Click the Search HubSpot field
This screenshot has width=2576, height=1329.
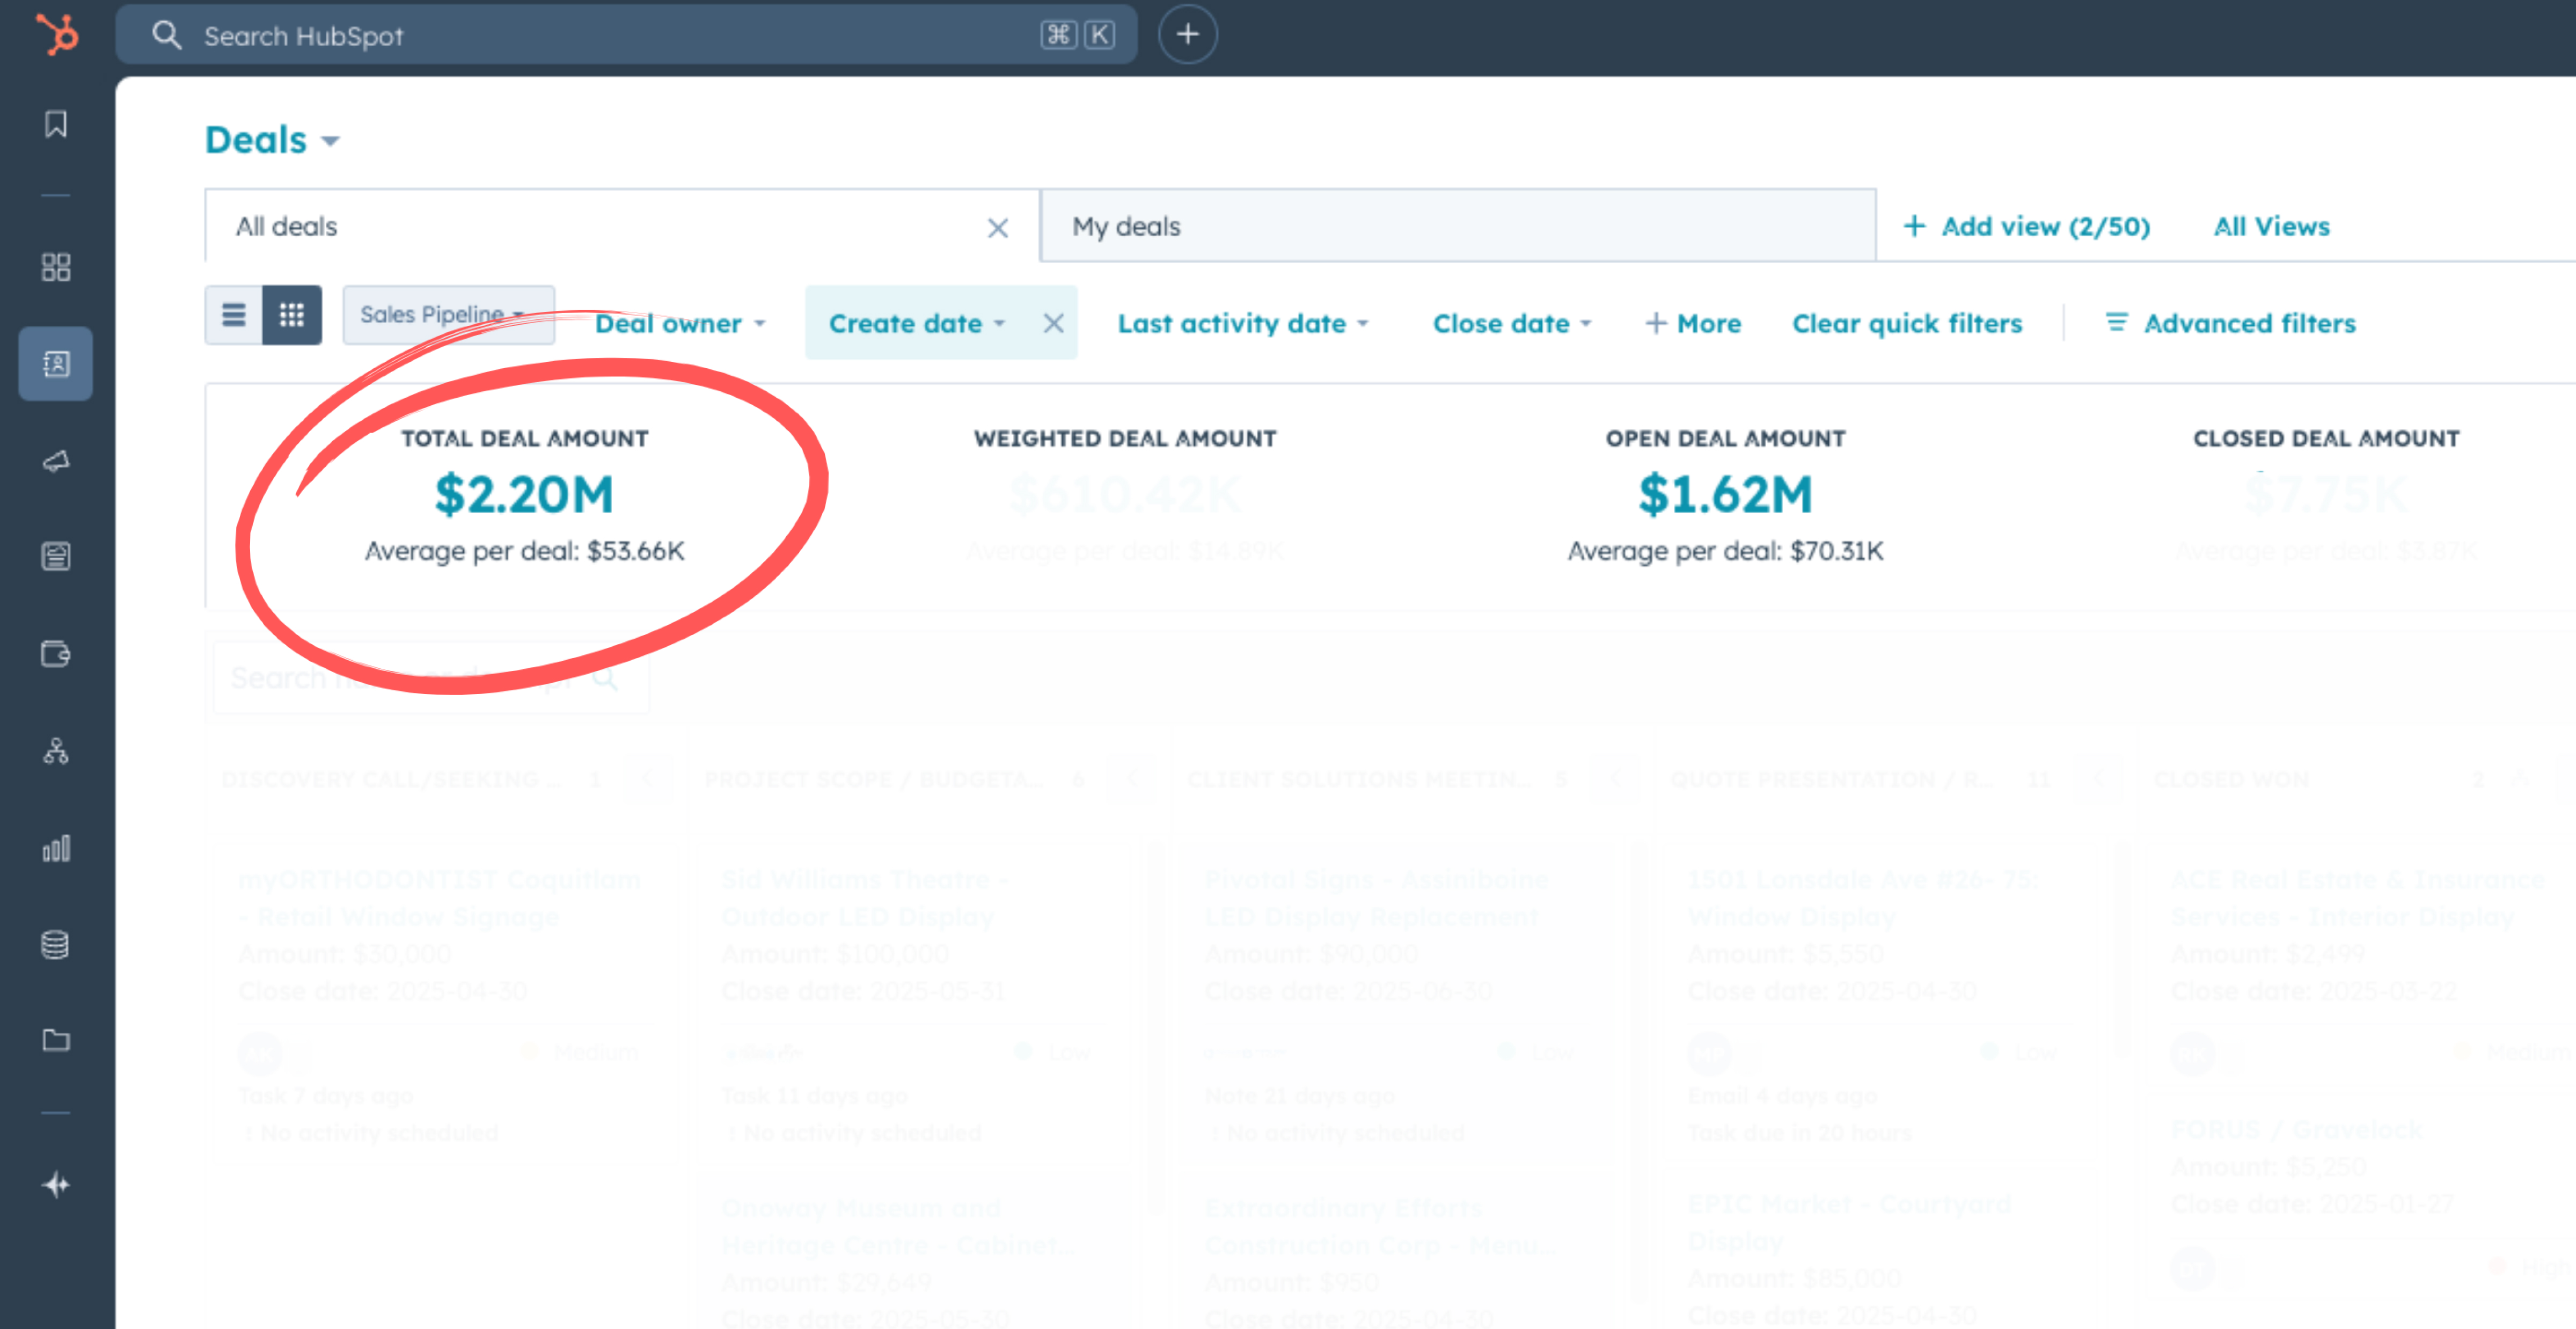tap(600, 36)
